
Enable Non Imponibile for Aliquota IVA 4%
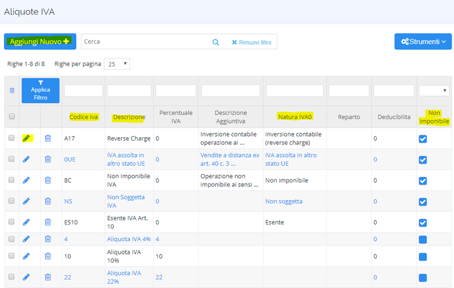423,240
